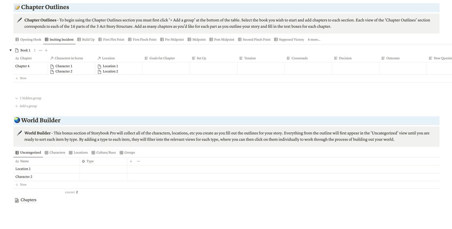Switch to the Opening Hook view

pyautogui.click(x=28, y=38)
